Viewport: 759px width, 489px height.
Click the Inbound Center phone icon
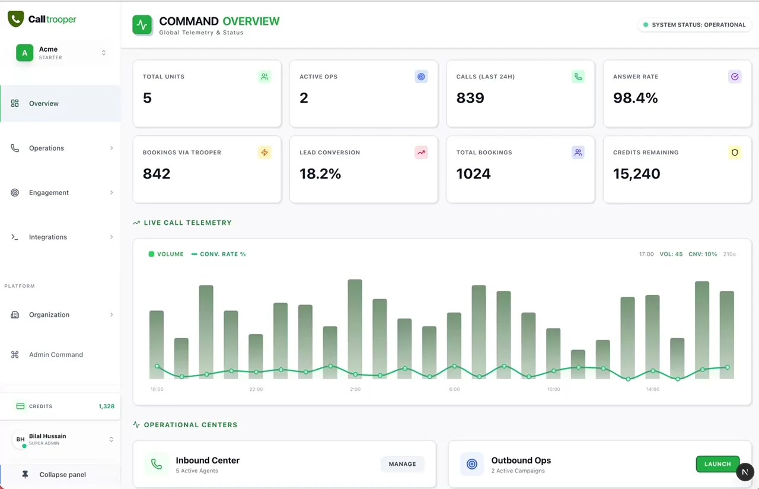[157, 464]
